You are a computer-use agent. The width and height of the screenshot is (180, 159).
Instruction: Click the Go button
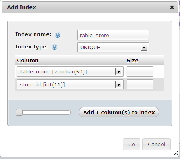click(131, 144)
